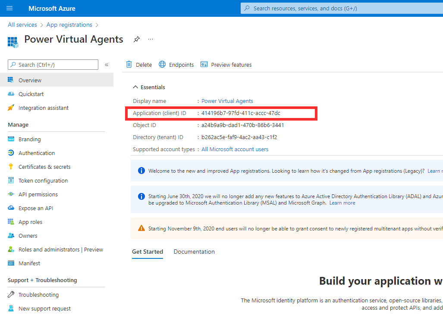Click the Preview features button
443x320 pixels.
[x=226, y=65]
